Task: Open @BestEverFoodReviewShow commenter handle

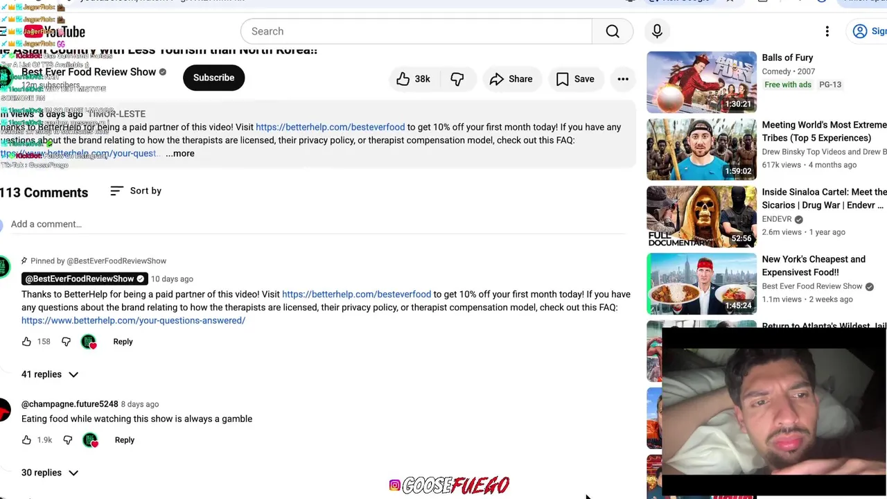Action: tap(85, 279)
